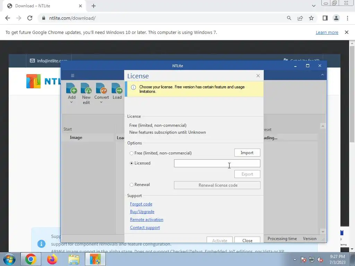Viewport: 355px width, 266px height.
Task: Click the Add image icon in NTLite toolbar
Action: tap(71, 88)
